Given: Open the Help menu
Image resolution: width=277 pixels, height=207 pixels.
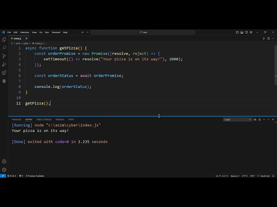Looking at the screenshot, I should point(65,32).
